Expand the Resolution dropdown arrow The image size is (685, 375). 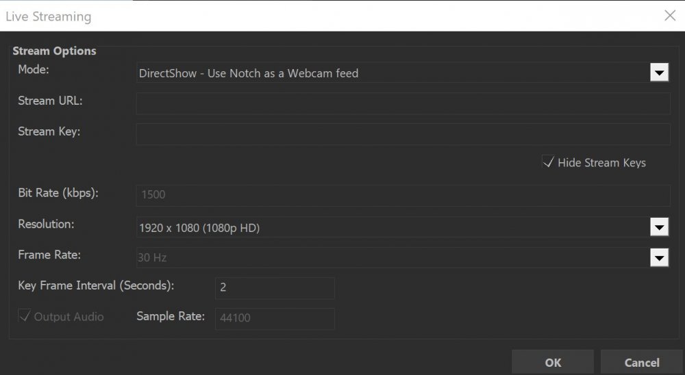pyautogui.click(x=658, y=227)
